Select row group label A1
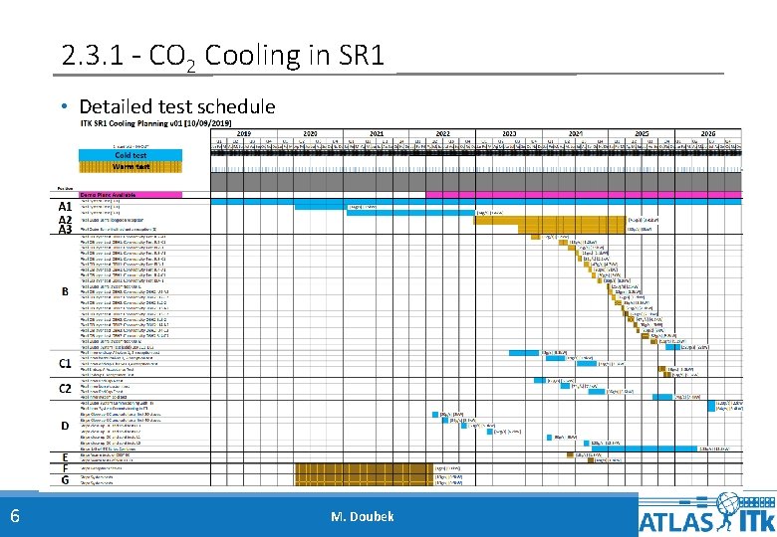Image resolution: width=777 pixels, height=537 pixels. tap(65, 206)
